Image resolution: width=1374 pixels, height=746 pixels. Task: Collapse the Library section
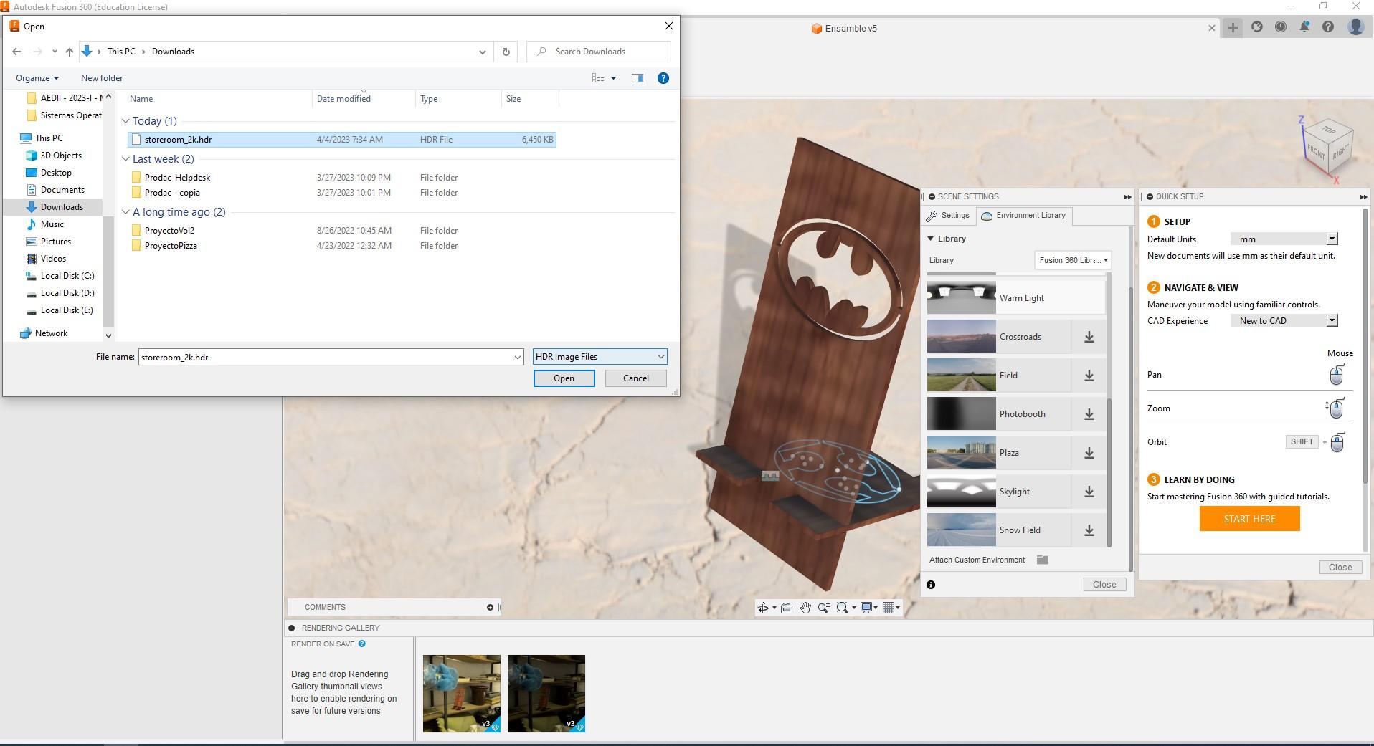[931, 239]
